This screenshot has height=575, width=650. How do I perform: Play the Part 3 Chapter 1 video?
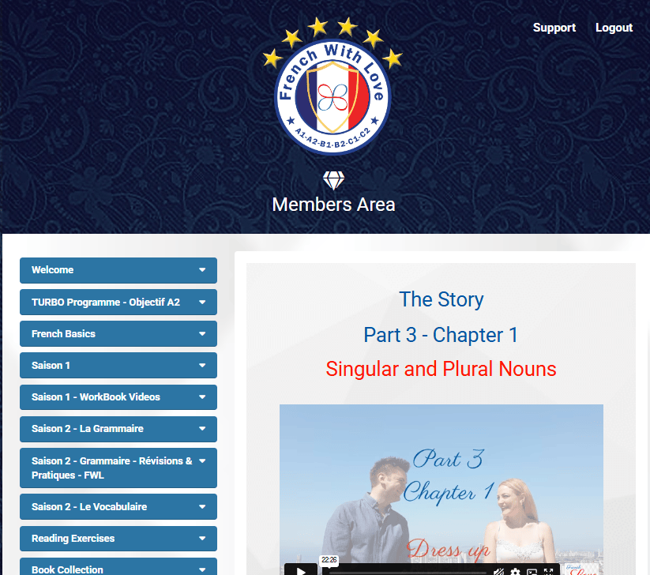click(301, 571)
